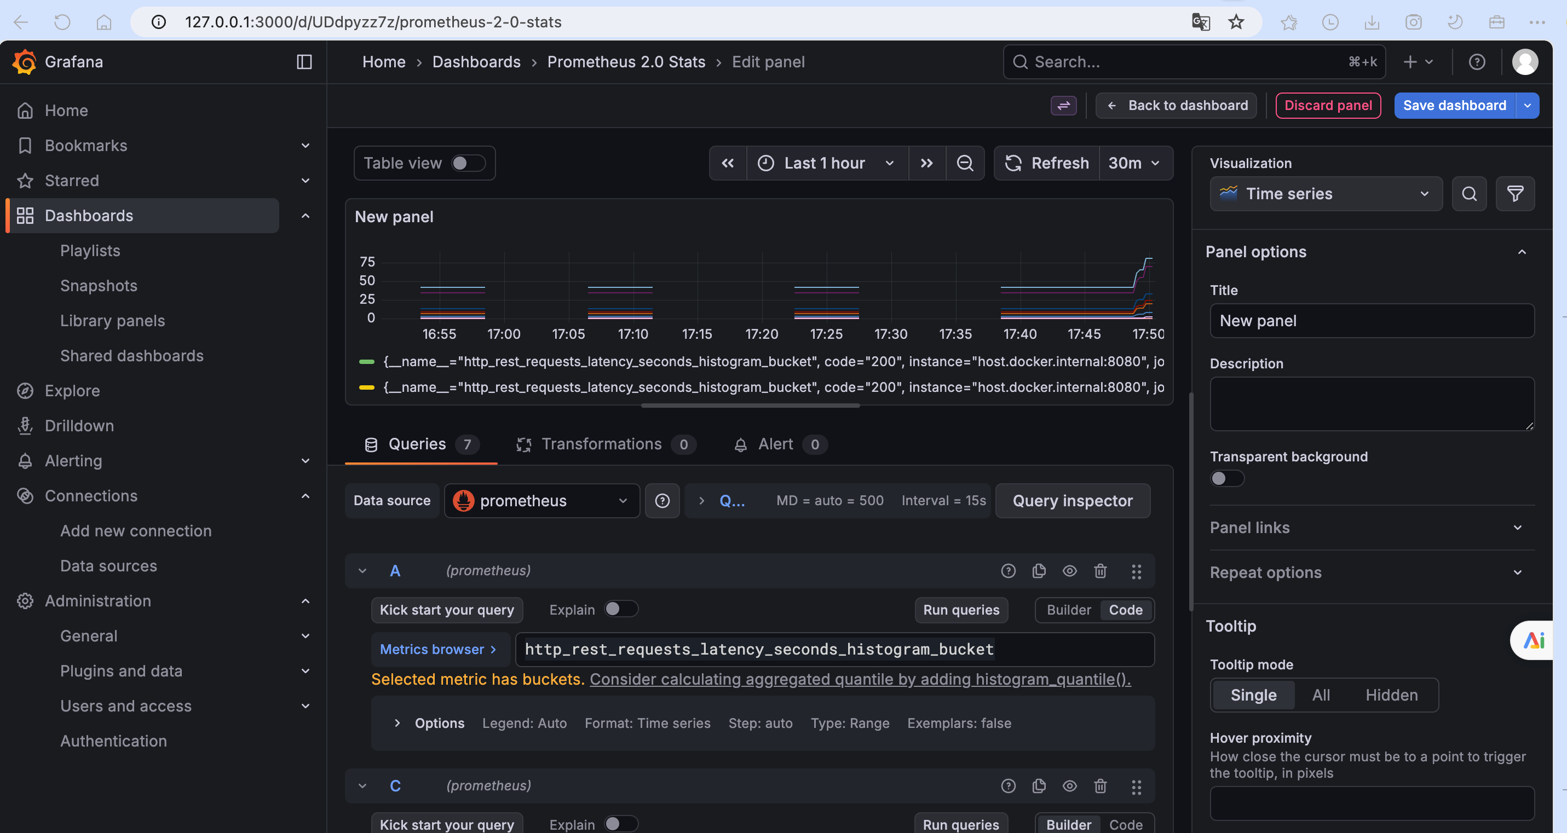Delete query A using the trash icon
This screenshot has height=833, width=1567.
1100,570
